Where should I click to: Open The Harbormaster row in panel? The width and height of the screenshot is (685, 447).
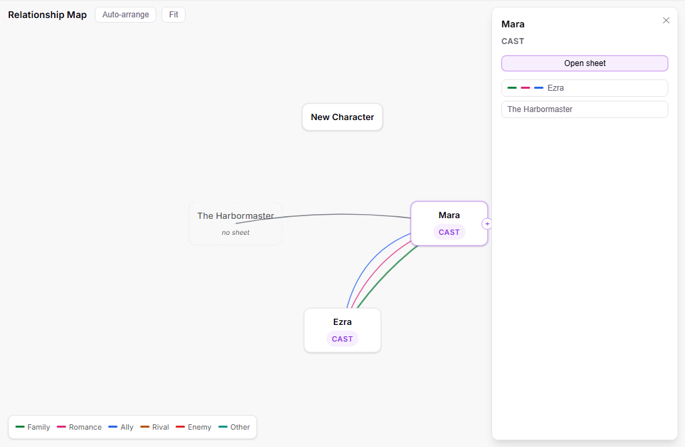tap(585, 109)
